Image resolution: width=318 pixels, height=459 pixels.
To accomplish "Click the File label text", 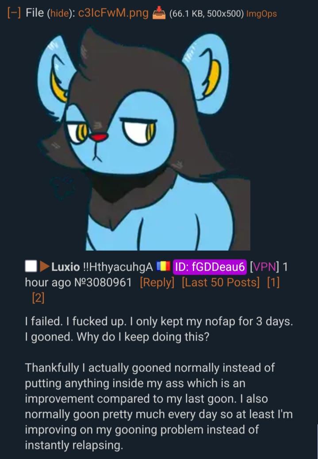I will click(x=35, y=13).
